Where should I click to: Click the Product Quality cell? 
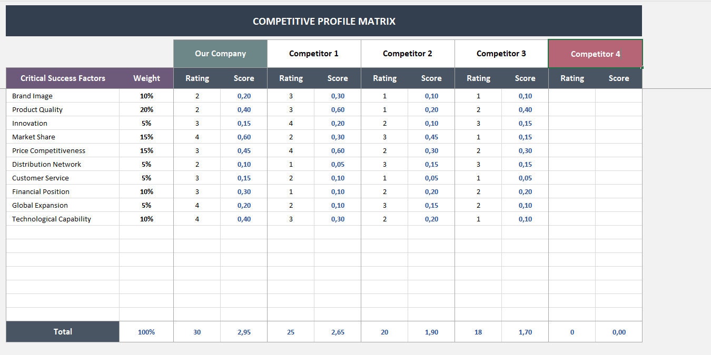click(x=37, y=109)
